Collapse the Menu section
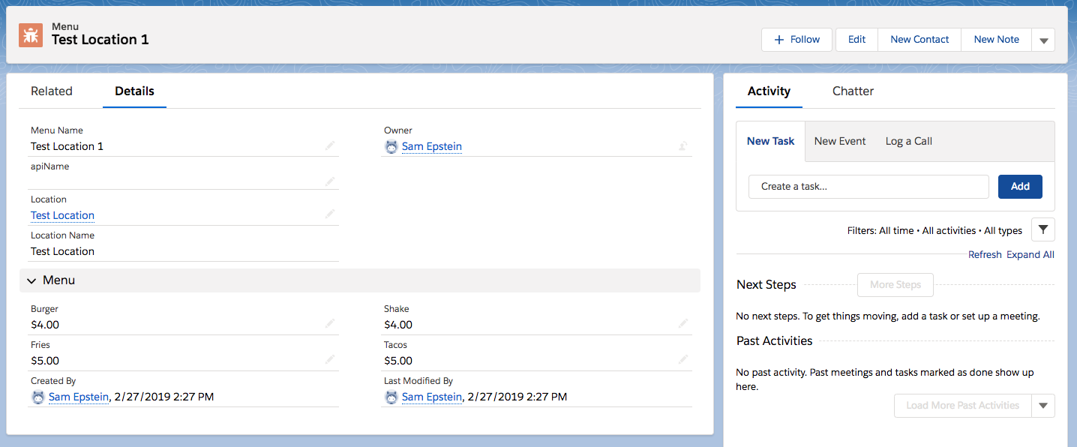Viewport: 1077px width, 447px height. click(x=31, y=280)
